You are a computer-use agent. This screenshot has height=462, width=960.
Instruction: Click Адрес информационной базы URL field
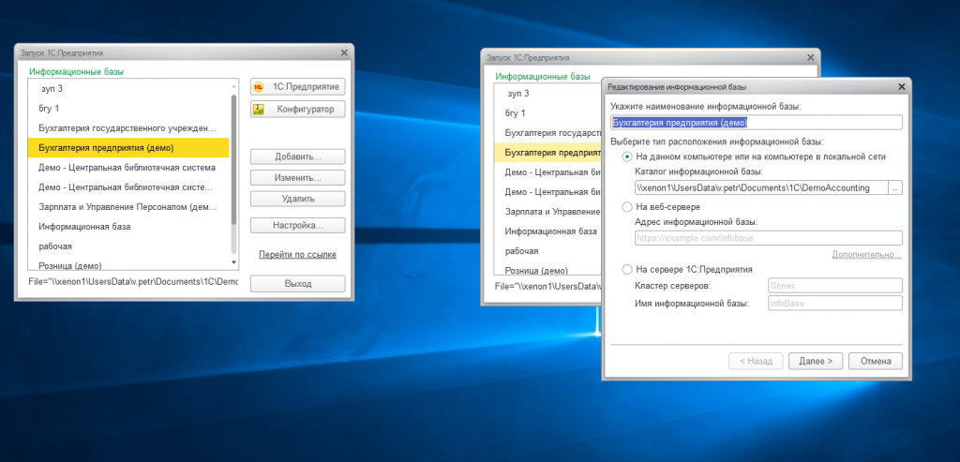[769, 238]
